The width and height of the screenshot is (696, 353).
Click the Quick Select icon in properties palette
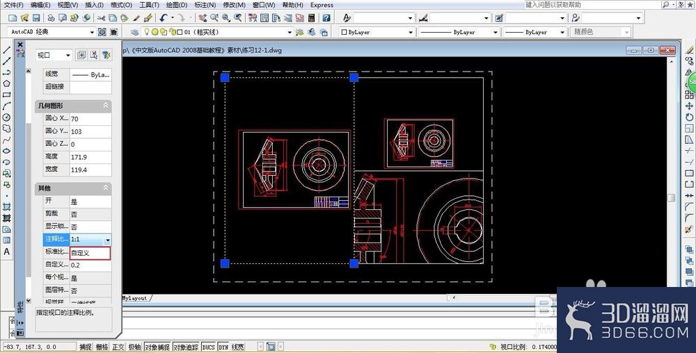coord(106,55)
